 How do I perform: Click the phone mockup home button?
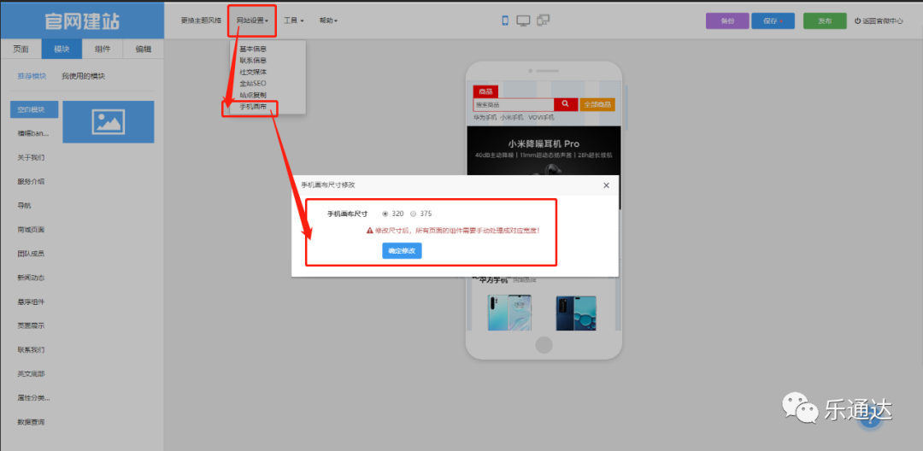pos(544,345)
